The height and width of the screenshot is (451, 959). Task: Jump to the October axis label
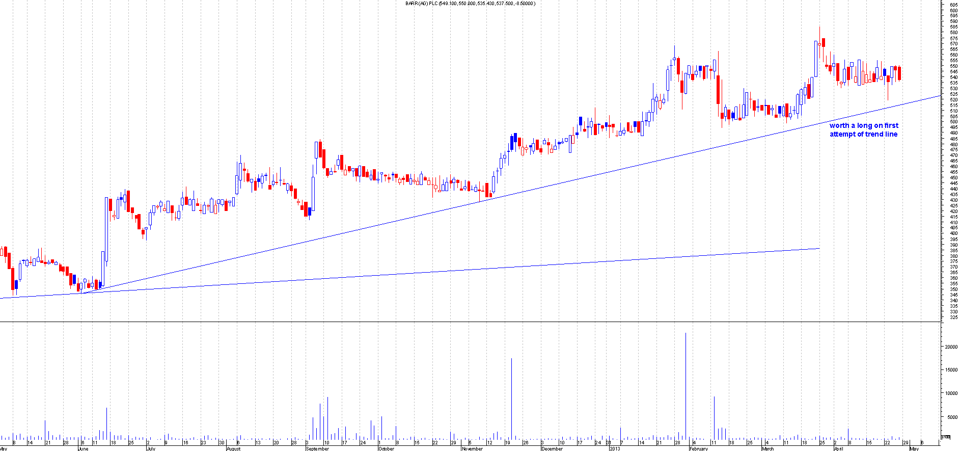[x=386, y=448]
